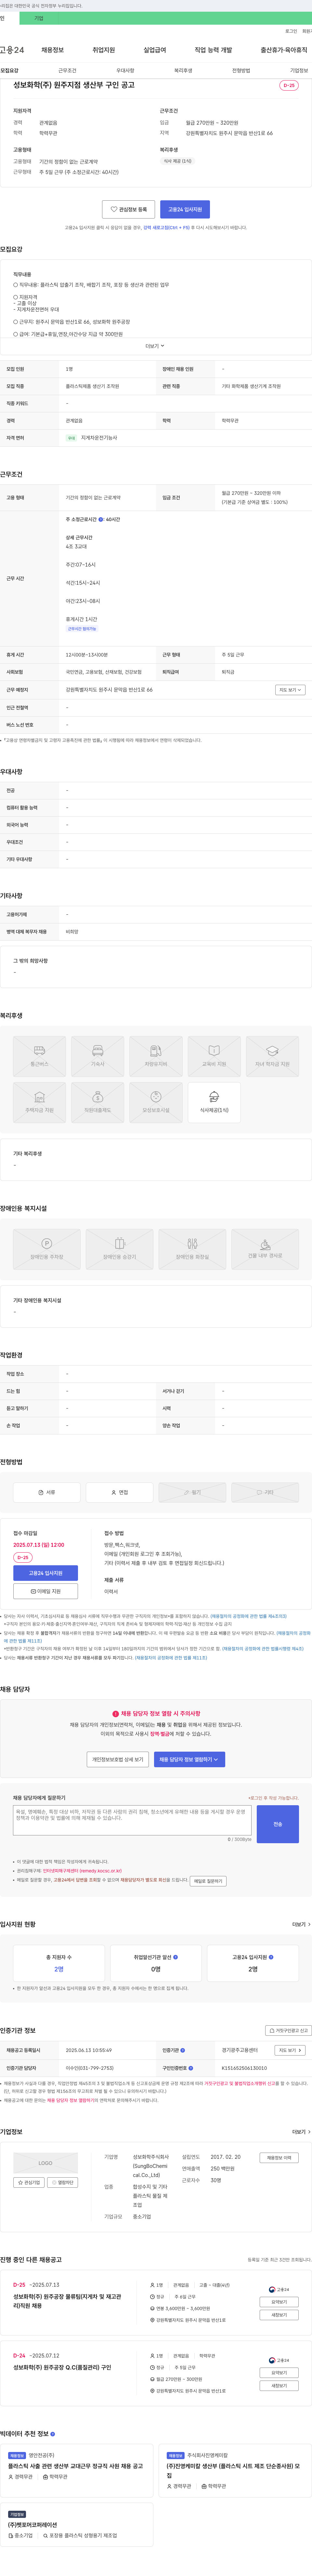
Task: Open 직업 능력 개발 navigation menu
Action: (x=213, y=50)
